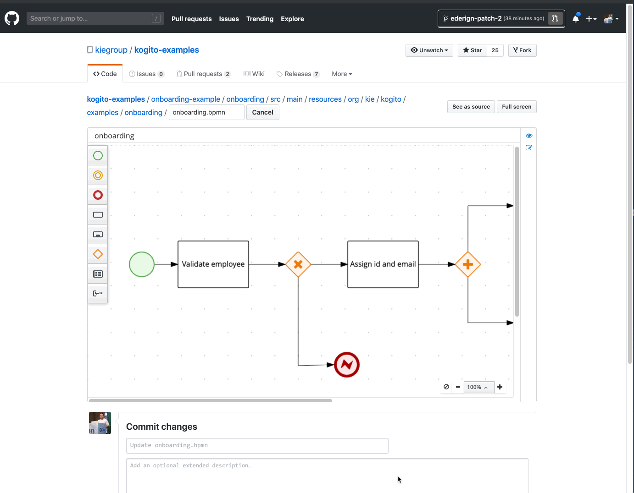The image size is (634, 493).
Task: Select the Intermediate Events palette icon
Action: tap(98, 175)
